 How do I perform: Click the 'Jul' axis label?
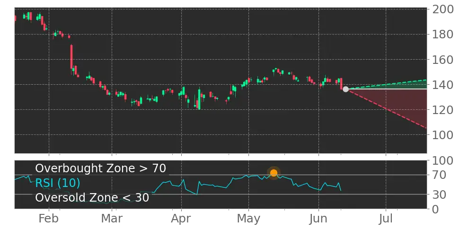386,219
